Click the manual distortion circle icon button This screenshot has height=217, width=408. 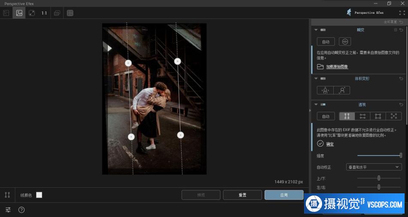[x=345, y=42]
